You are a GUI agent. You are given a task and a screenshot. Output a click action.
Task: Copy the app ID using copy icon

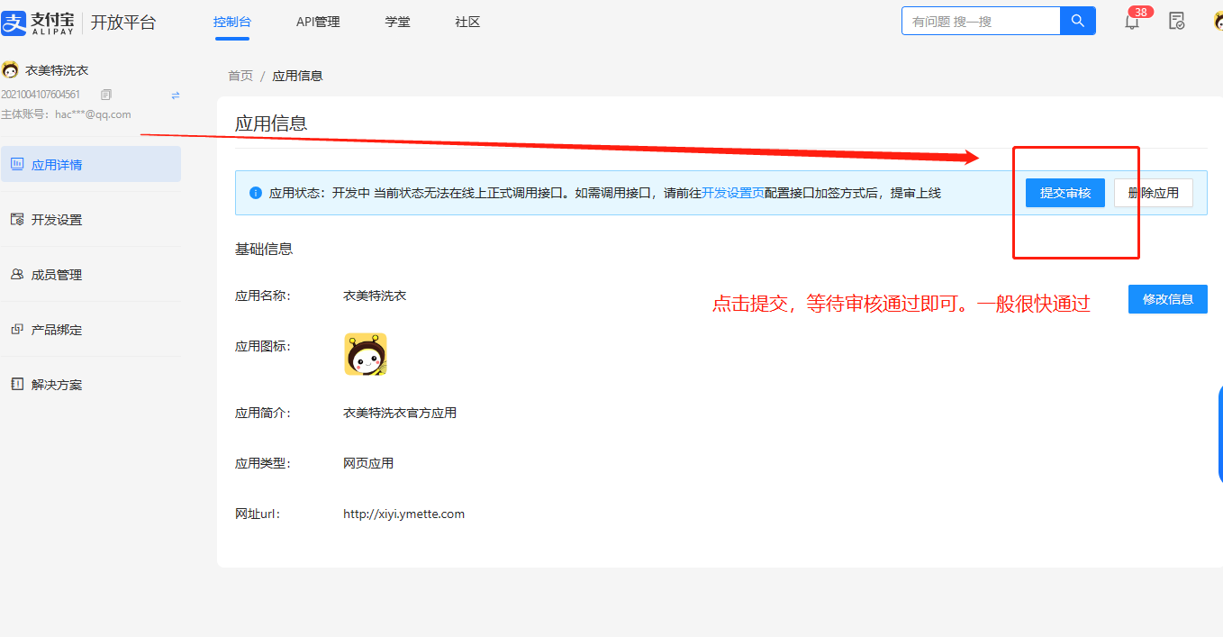point(106,95)
